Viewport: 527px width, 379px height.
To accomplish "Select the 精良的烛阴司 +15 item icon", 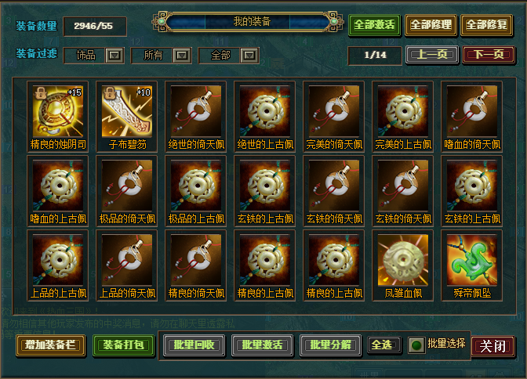I will 58,111.
